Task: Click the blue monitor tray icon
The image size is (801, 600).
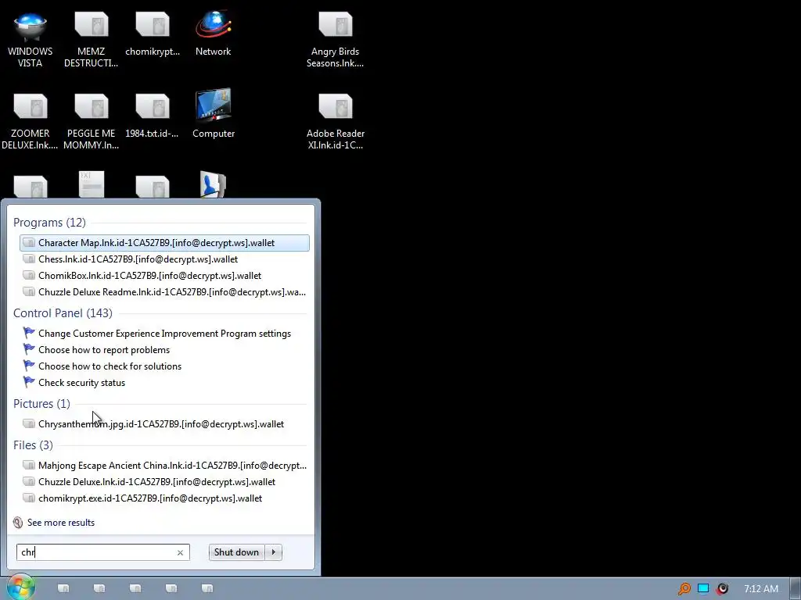Action: [703, 589]
